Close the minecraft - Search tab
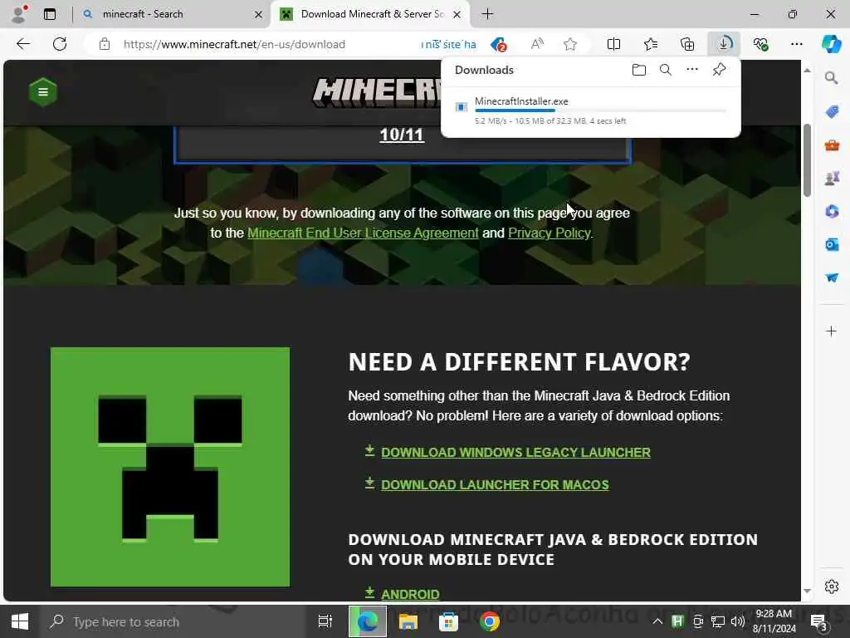This screenshot has height=638, width=850. tap(259, 15)
